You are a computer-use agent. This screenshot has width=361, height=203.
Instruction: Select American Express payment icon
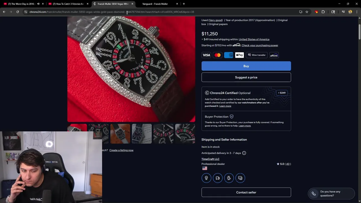(x=229, y=55)
